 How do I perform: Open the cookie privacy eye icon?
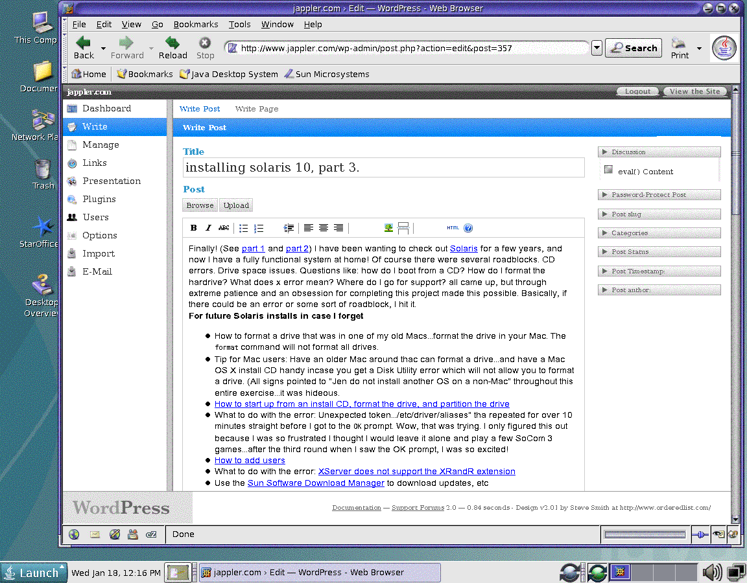[718, 534]
